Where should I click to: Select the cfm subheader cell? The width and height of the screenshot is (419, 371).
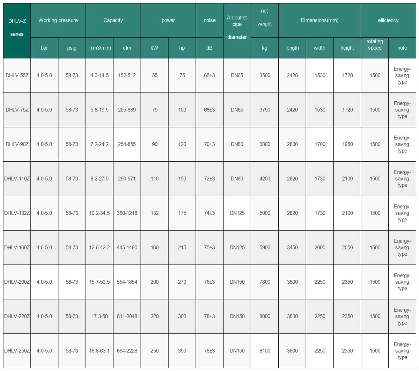[x=127, y=48]
